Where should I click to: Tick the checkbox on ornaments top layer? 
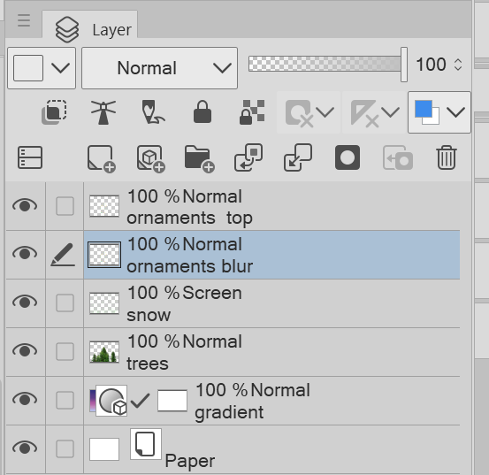pos(65,206)
